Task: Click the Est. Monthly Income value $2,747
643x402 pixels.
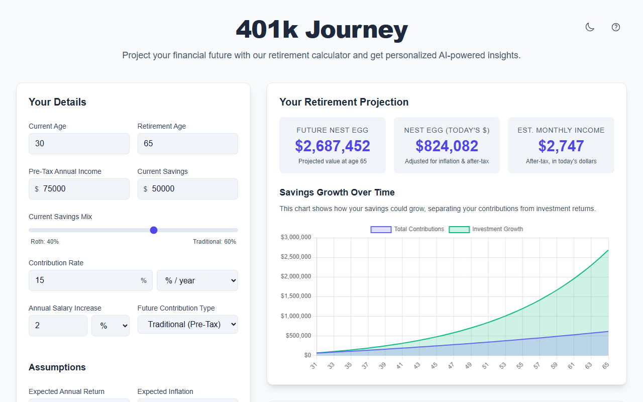Action: click(561, 146)
